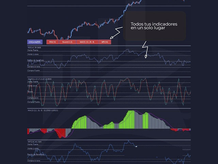The image size is (218, 164).
Task: Click the Stoch(5,3,3) values label
Action: (40, 79)
